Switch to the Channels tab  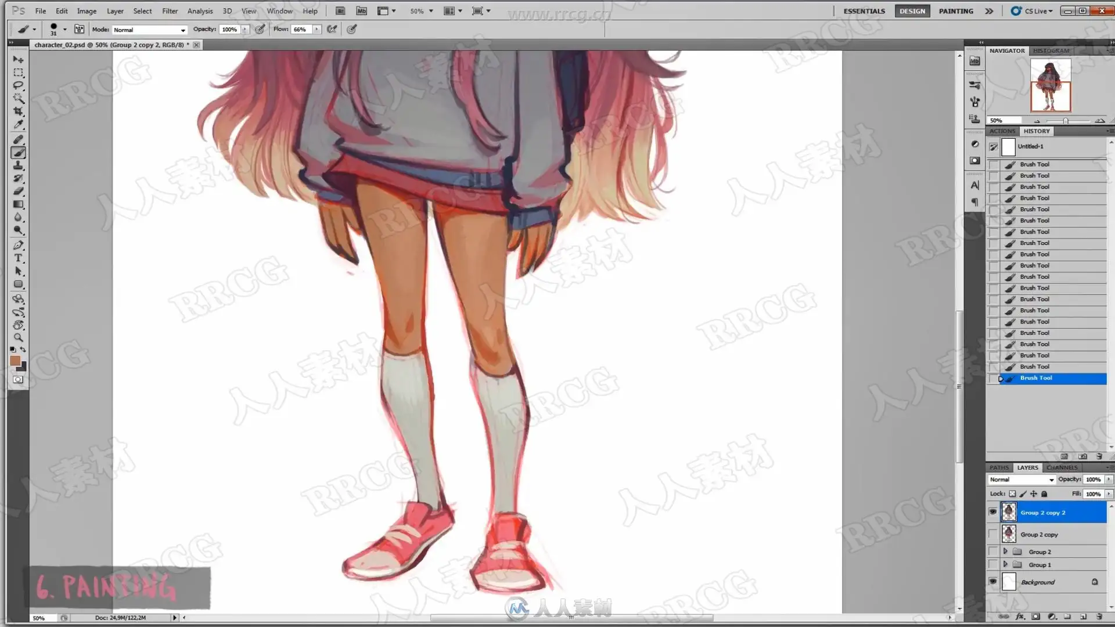(x=1062, y=467)
